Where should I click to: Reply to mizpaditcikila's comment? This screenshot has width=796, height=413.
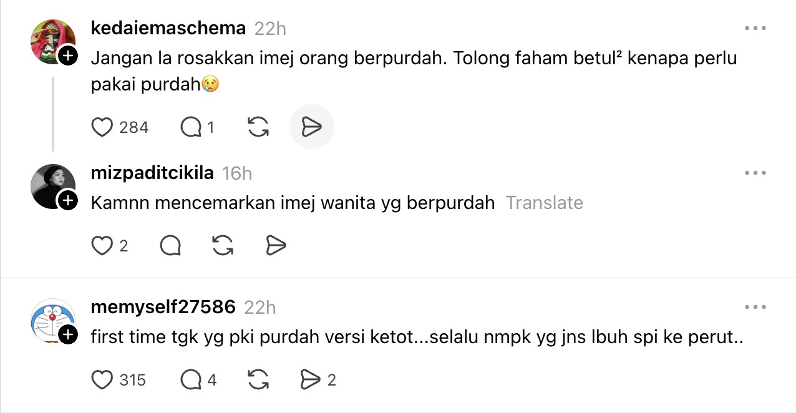coord(170,246)
